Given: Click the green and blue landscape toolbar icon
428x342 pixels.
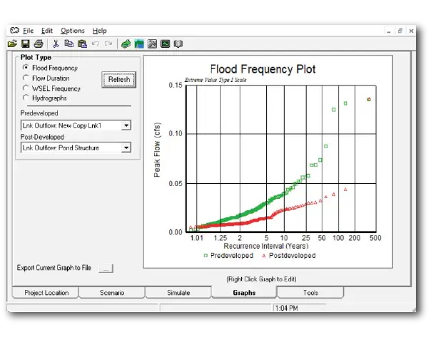Looking at the screenshot, I should click(139, 43).
